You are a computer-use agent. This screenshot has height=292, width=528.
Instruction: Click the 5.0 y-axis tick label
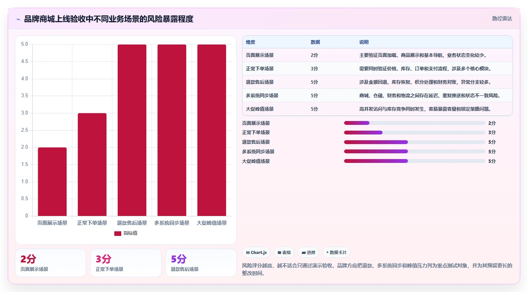pos(25,44)
